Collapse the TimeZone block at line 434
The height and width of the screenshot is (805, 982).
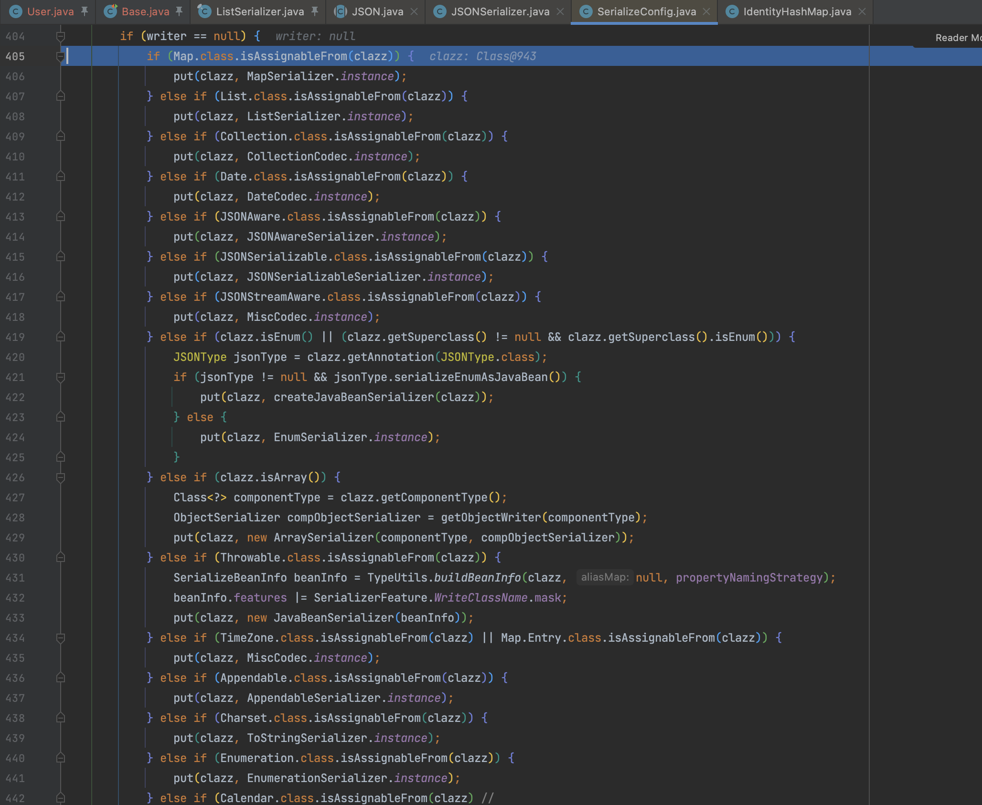coord(61,638)
